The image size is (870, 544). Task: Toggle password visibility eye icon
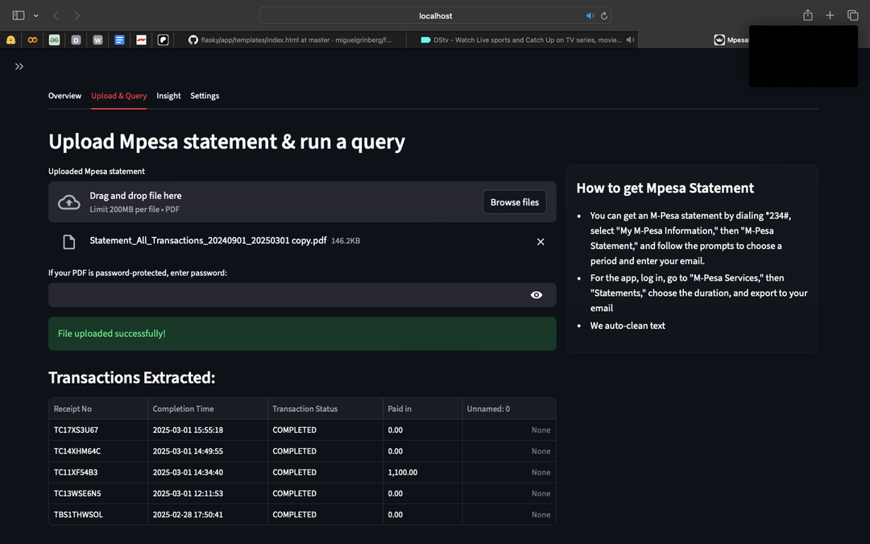point(536,295)
